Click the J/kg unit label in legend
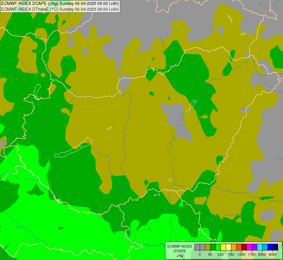Image resolution: width=283 pixels, height=260 pixels. pyautogui.click(x=180, y=256)
